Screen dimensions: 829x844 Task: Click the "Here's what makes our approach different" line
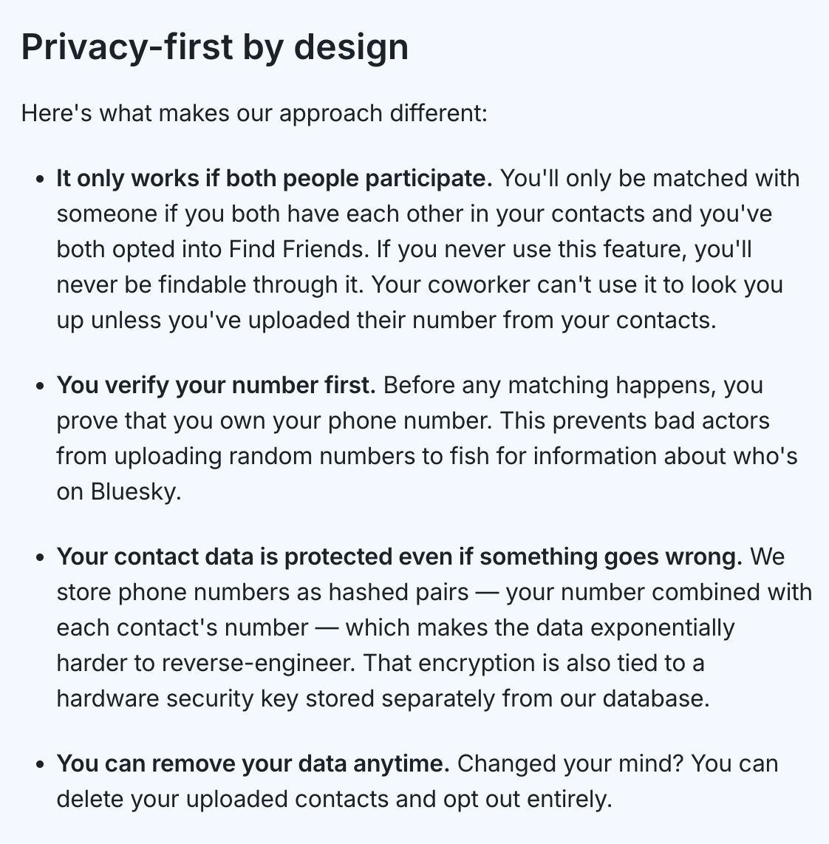point(254,113)
